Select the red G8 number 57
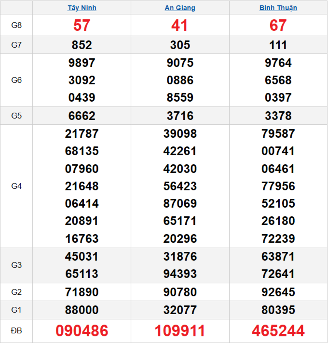Screen dimensions: 328x343 click(82, 25)
